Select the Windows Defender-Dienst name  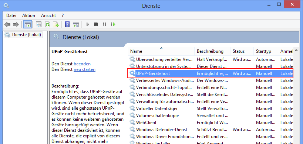[162, 129]
